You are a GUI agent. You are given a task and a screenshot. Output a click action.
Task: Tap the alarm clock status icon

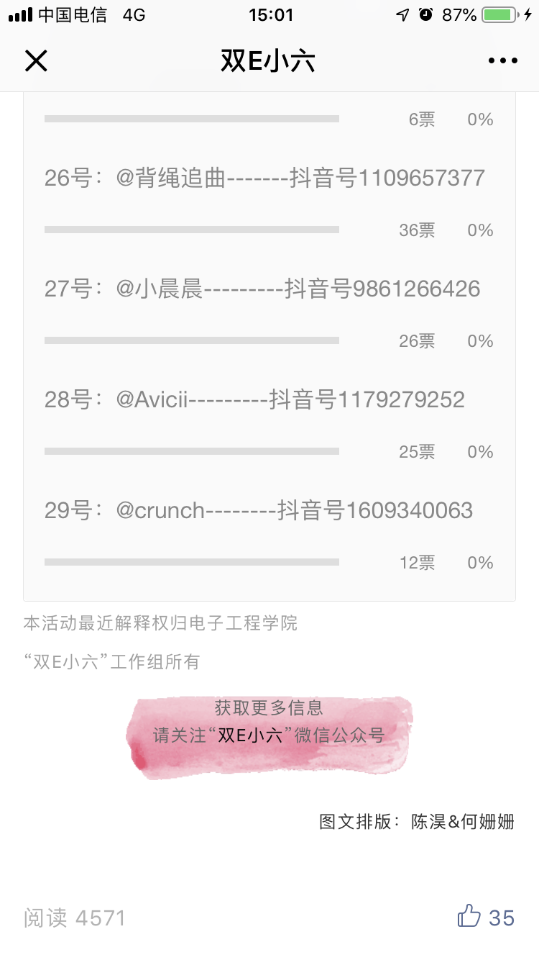[x=426, y=15]
